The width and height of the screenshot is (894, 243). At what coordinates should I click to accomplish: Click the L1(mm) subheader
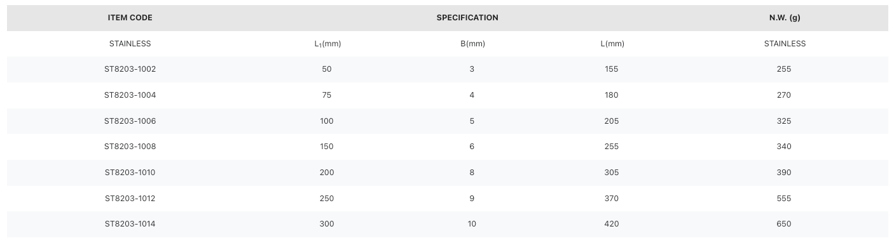tap(327, 44)
